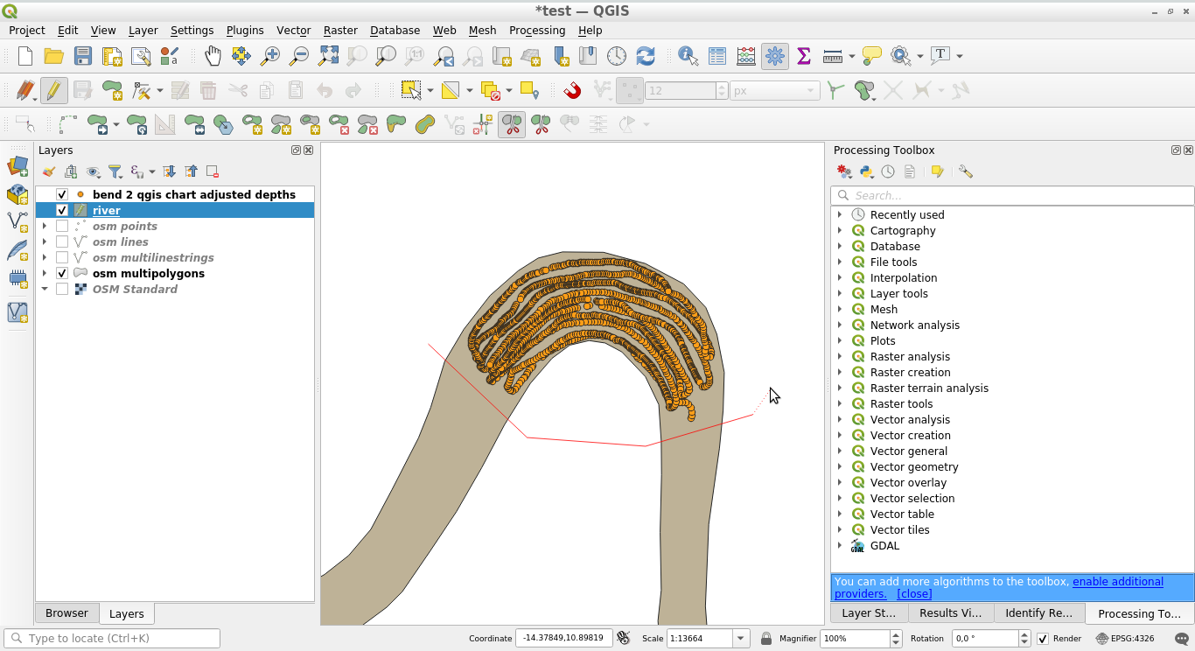Click the Split Parts scissors tool
The width and height of the screenshot is (1195, 651).
(542, 125)
